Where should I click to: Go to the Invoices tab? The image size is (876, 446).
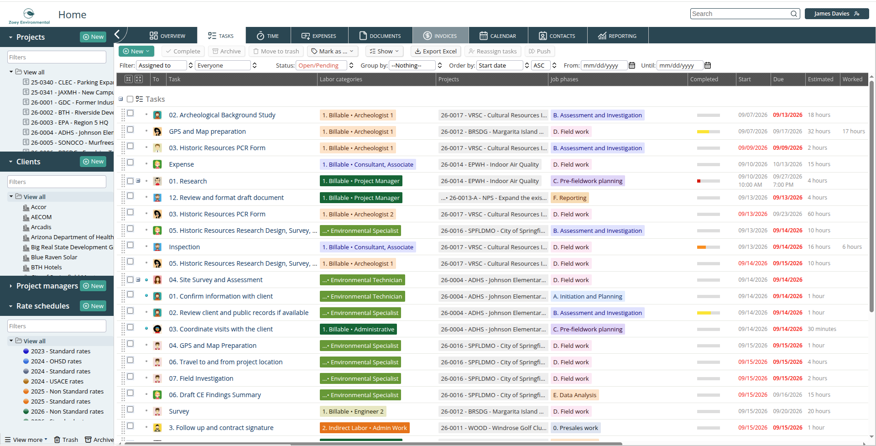(x=440, y=36)
